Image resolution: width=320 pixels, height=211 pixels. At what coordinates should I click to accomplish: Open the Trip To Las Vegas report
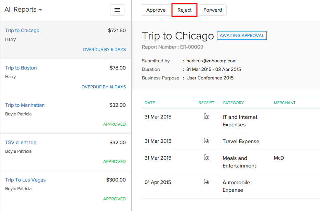[x=25, y=180]
